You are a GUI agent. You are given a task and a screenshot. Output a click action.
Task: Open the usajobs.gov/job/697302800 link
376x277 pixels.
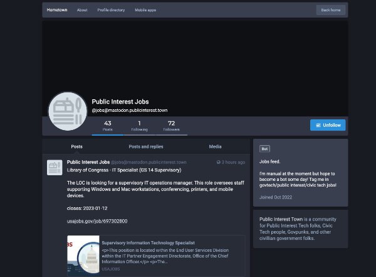97,221
